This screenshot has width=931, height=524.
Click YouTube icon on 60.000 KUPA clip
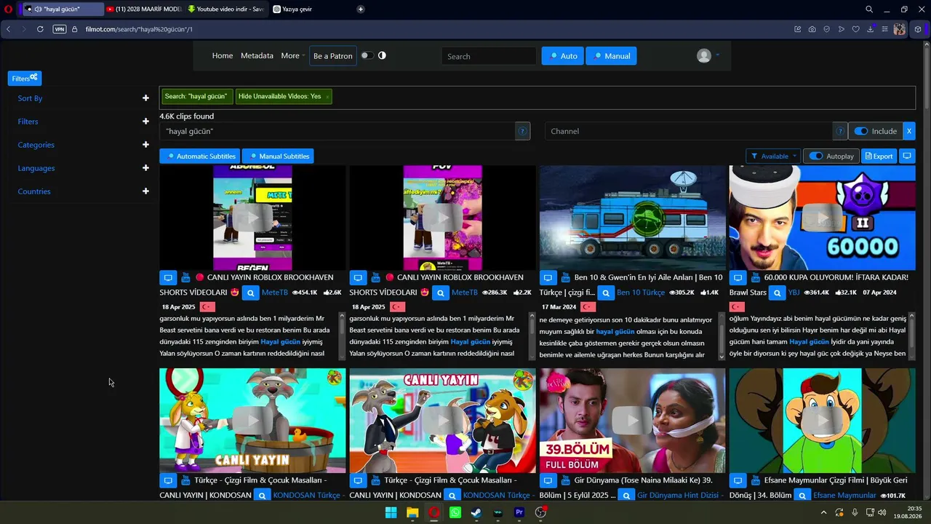pyautogui.click(x=755, y=277)
